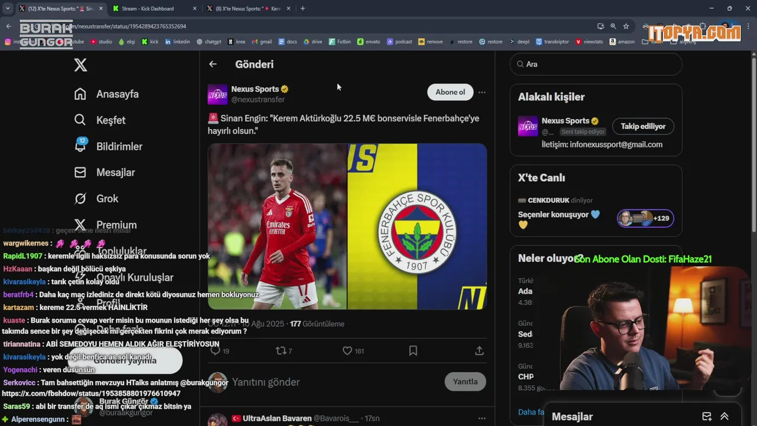Open the linkedin bookmark
This screenshot has width=757, height=426.
tap(177, 42)
